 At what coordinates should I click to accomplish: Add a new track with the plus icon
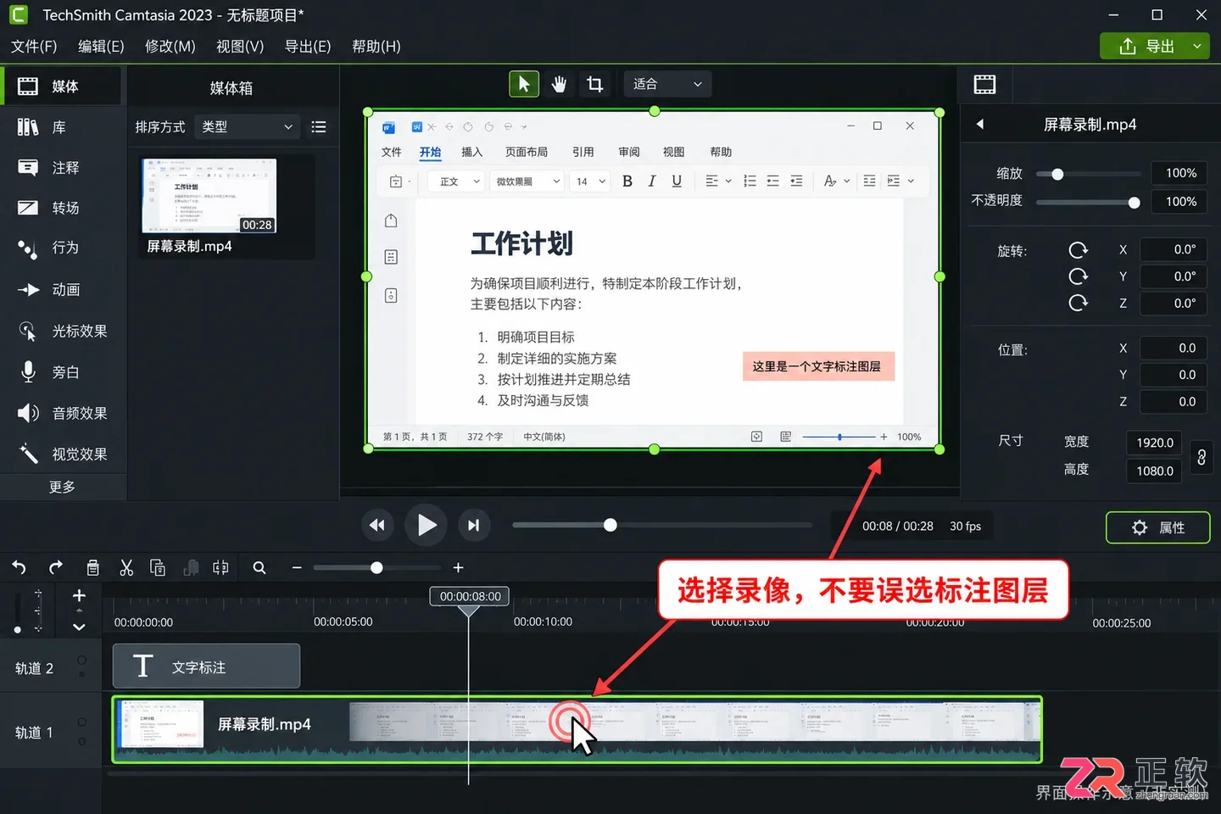79,595
